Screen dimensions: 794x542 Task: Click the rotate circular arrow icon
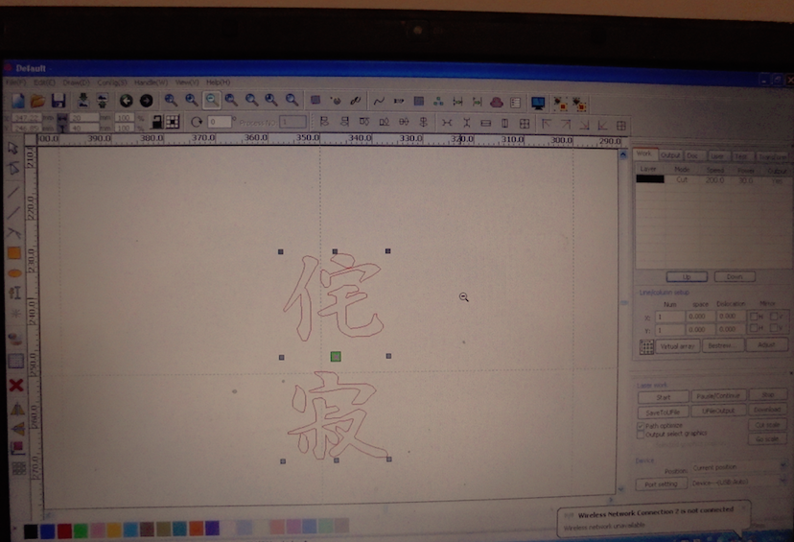coord(197,122)
